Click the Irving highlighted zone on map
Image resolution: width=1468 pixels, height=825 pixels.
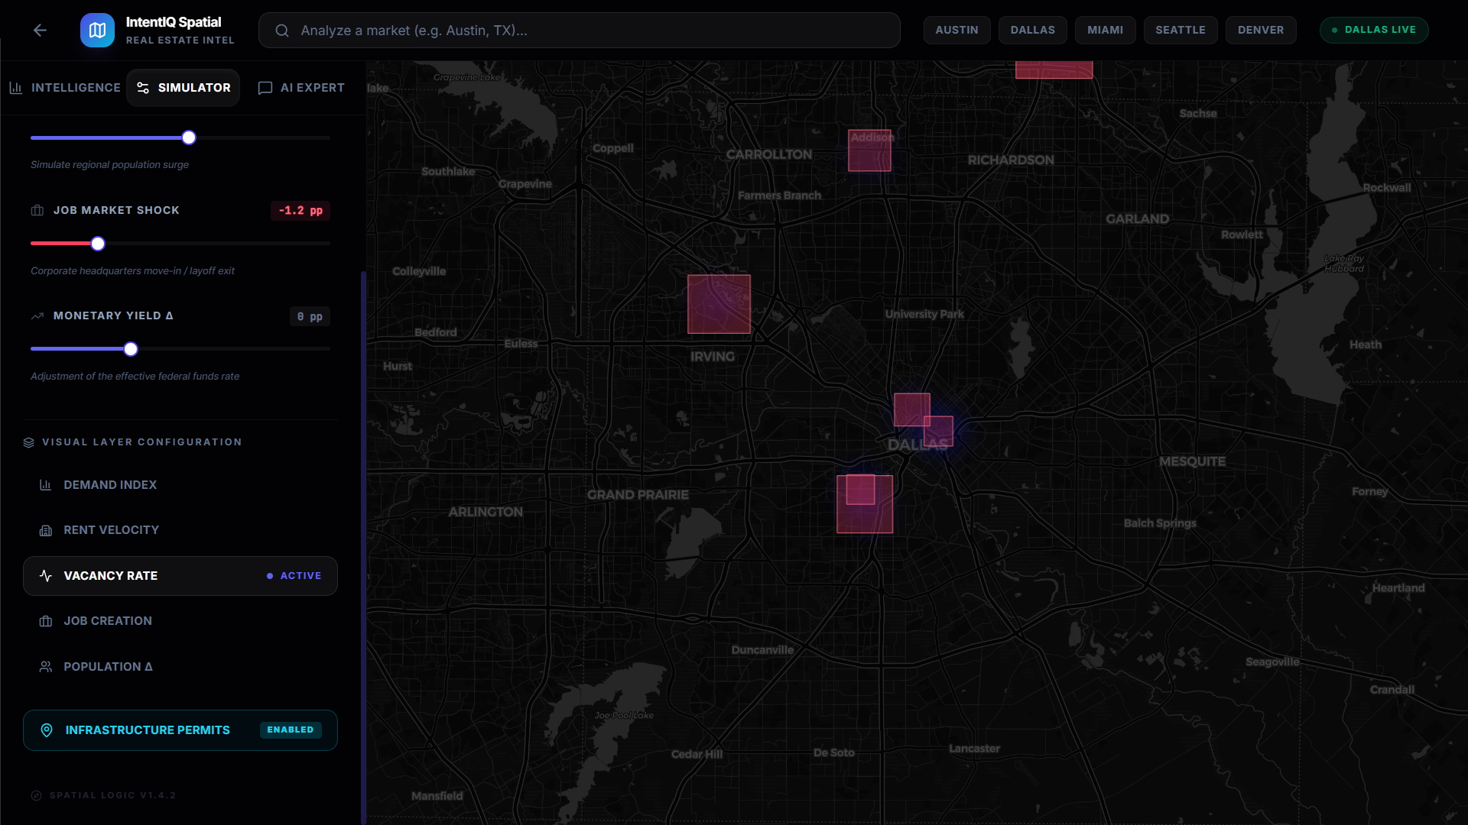(719, 304)
